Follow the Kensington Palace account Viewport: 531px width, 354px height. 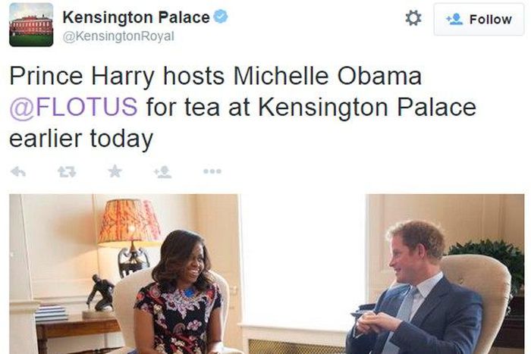[479, 19]
